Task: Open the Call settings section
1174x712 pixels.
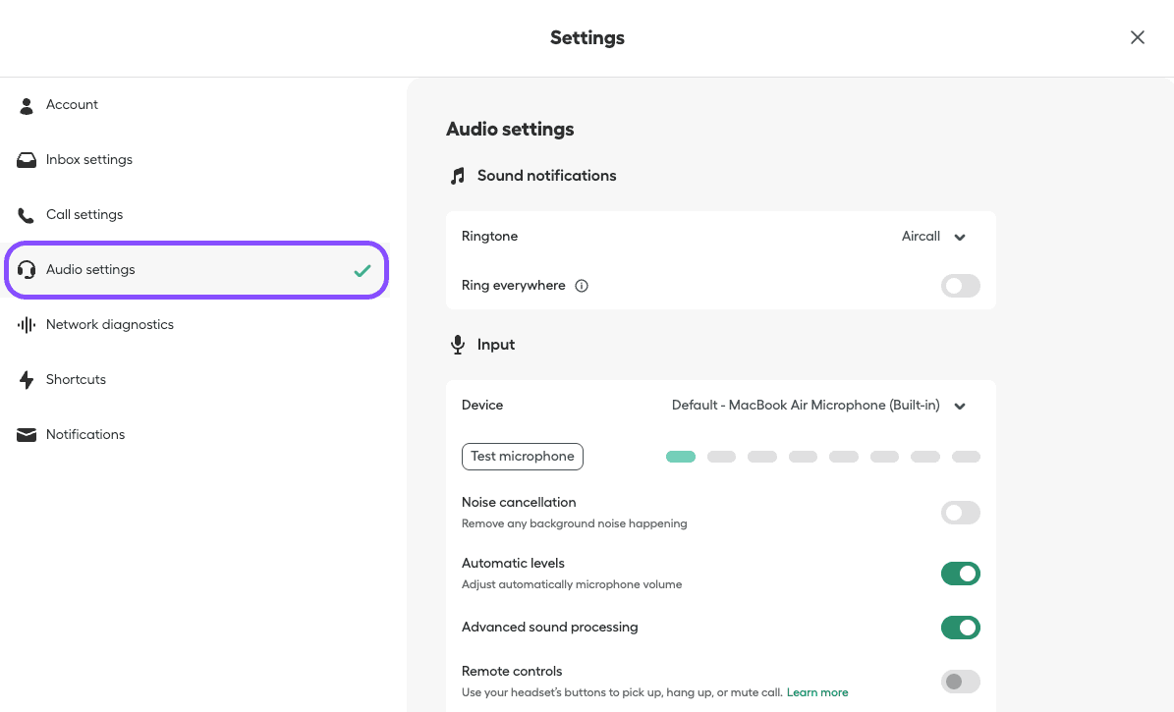Action: click(x=84, y=215)
